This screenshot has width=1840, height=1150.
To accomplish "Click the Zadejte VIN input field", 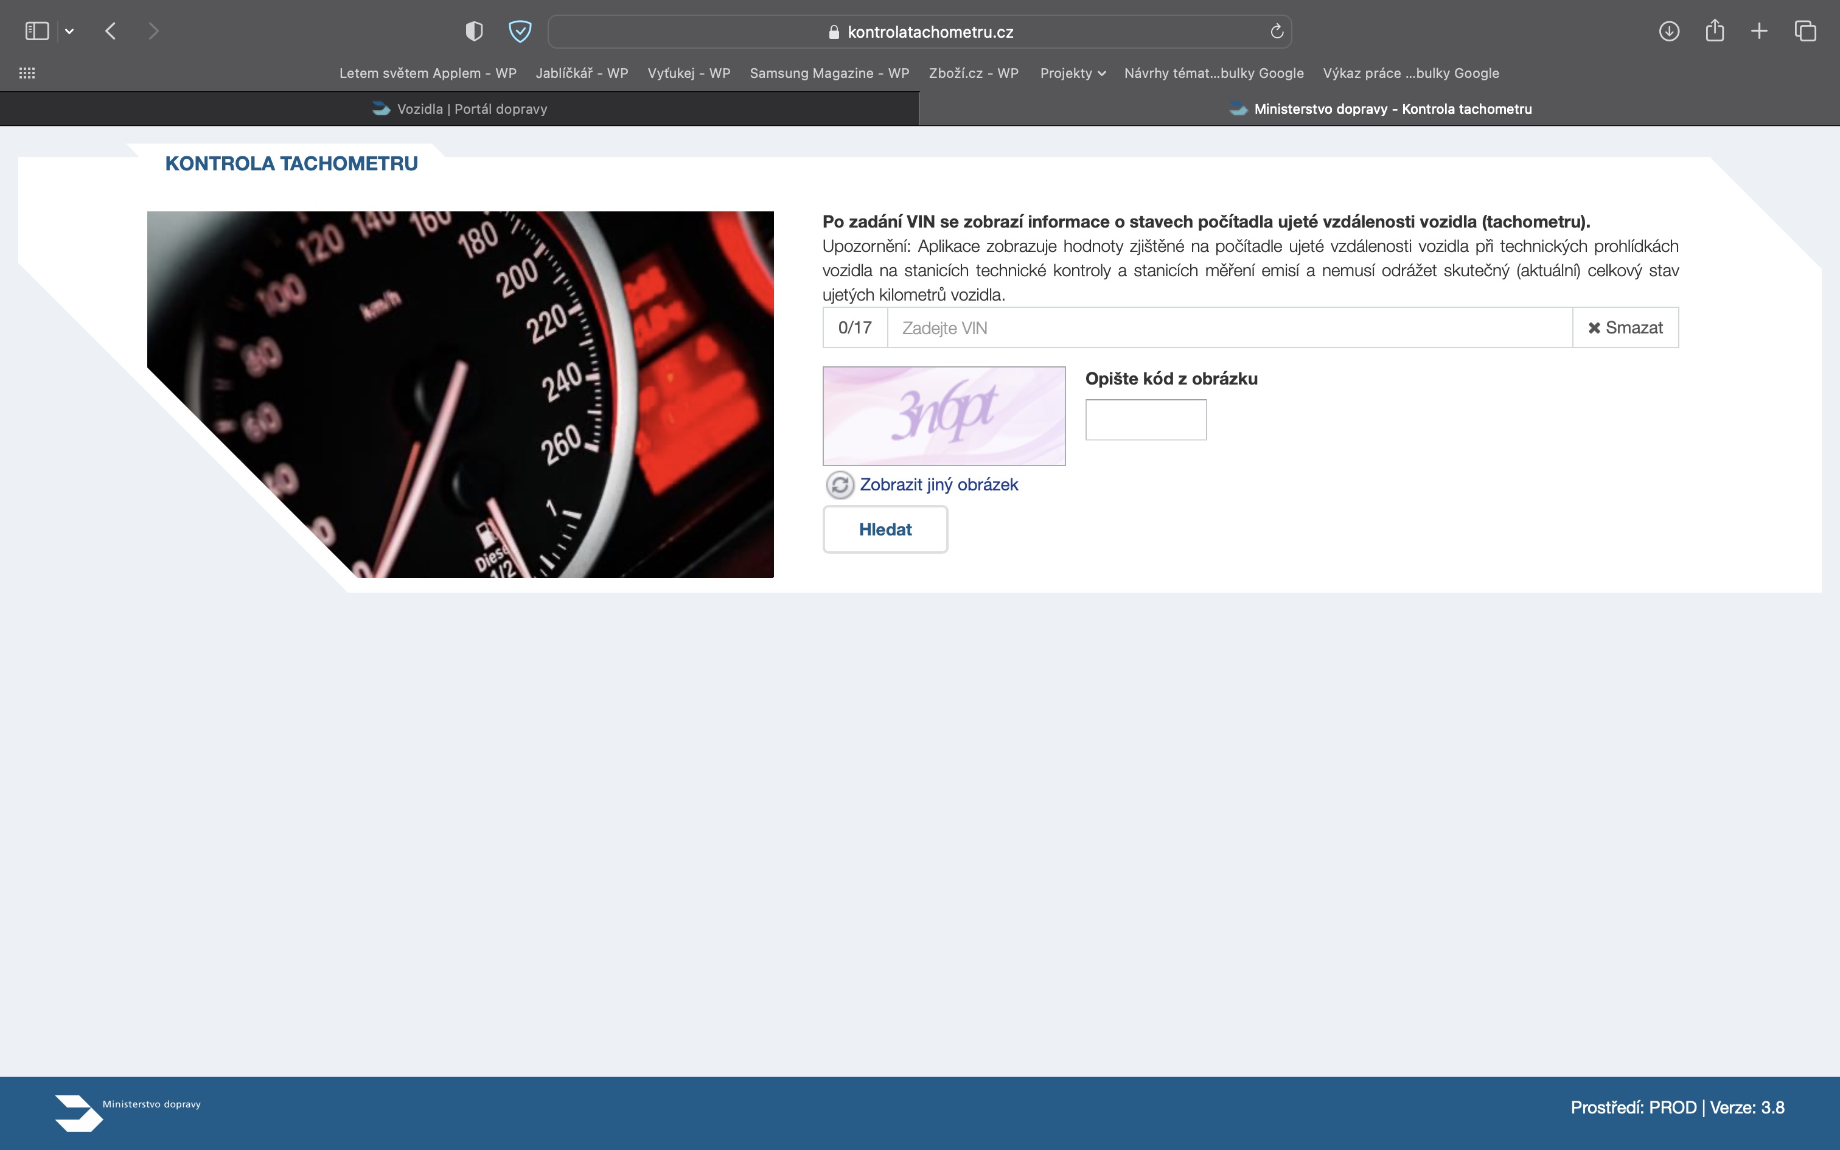I will (x=1228, y=328).
